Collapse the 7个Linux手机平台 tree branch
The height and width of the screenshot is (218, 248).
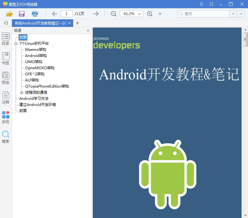(16, 43)
